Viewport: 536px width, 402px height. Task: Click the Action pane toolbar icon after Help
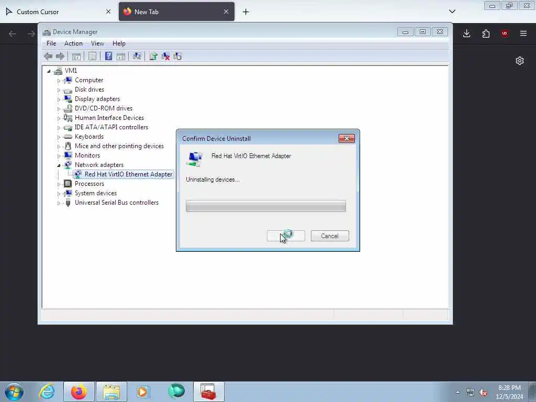click(121, 57)
